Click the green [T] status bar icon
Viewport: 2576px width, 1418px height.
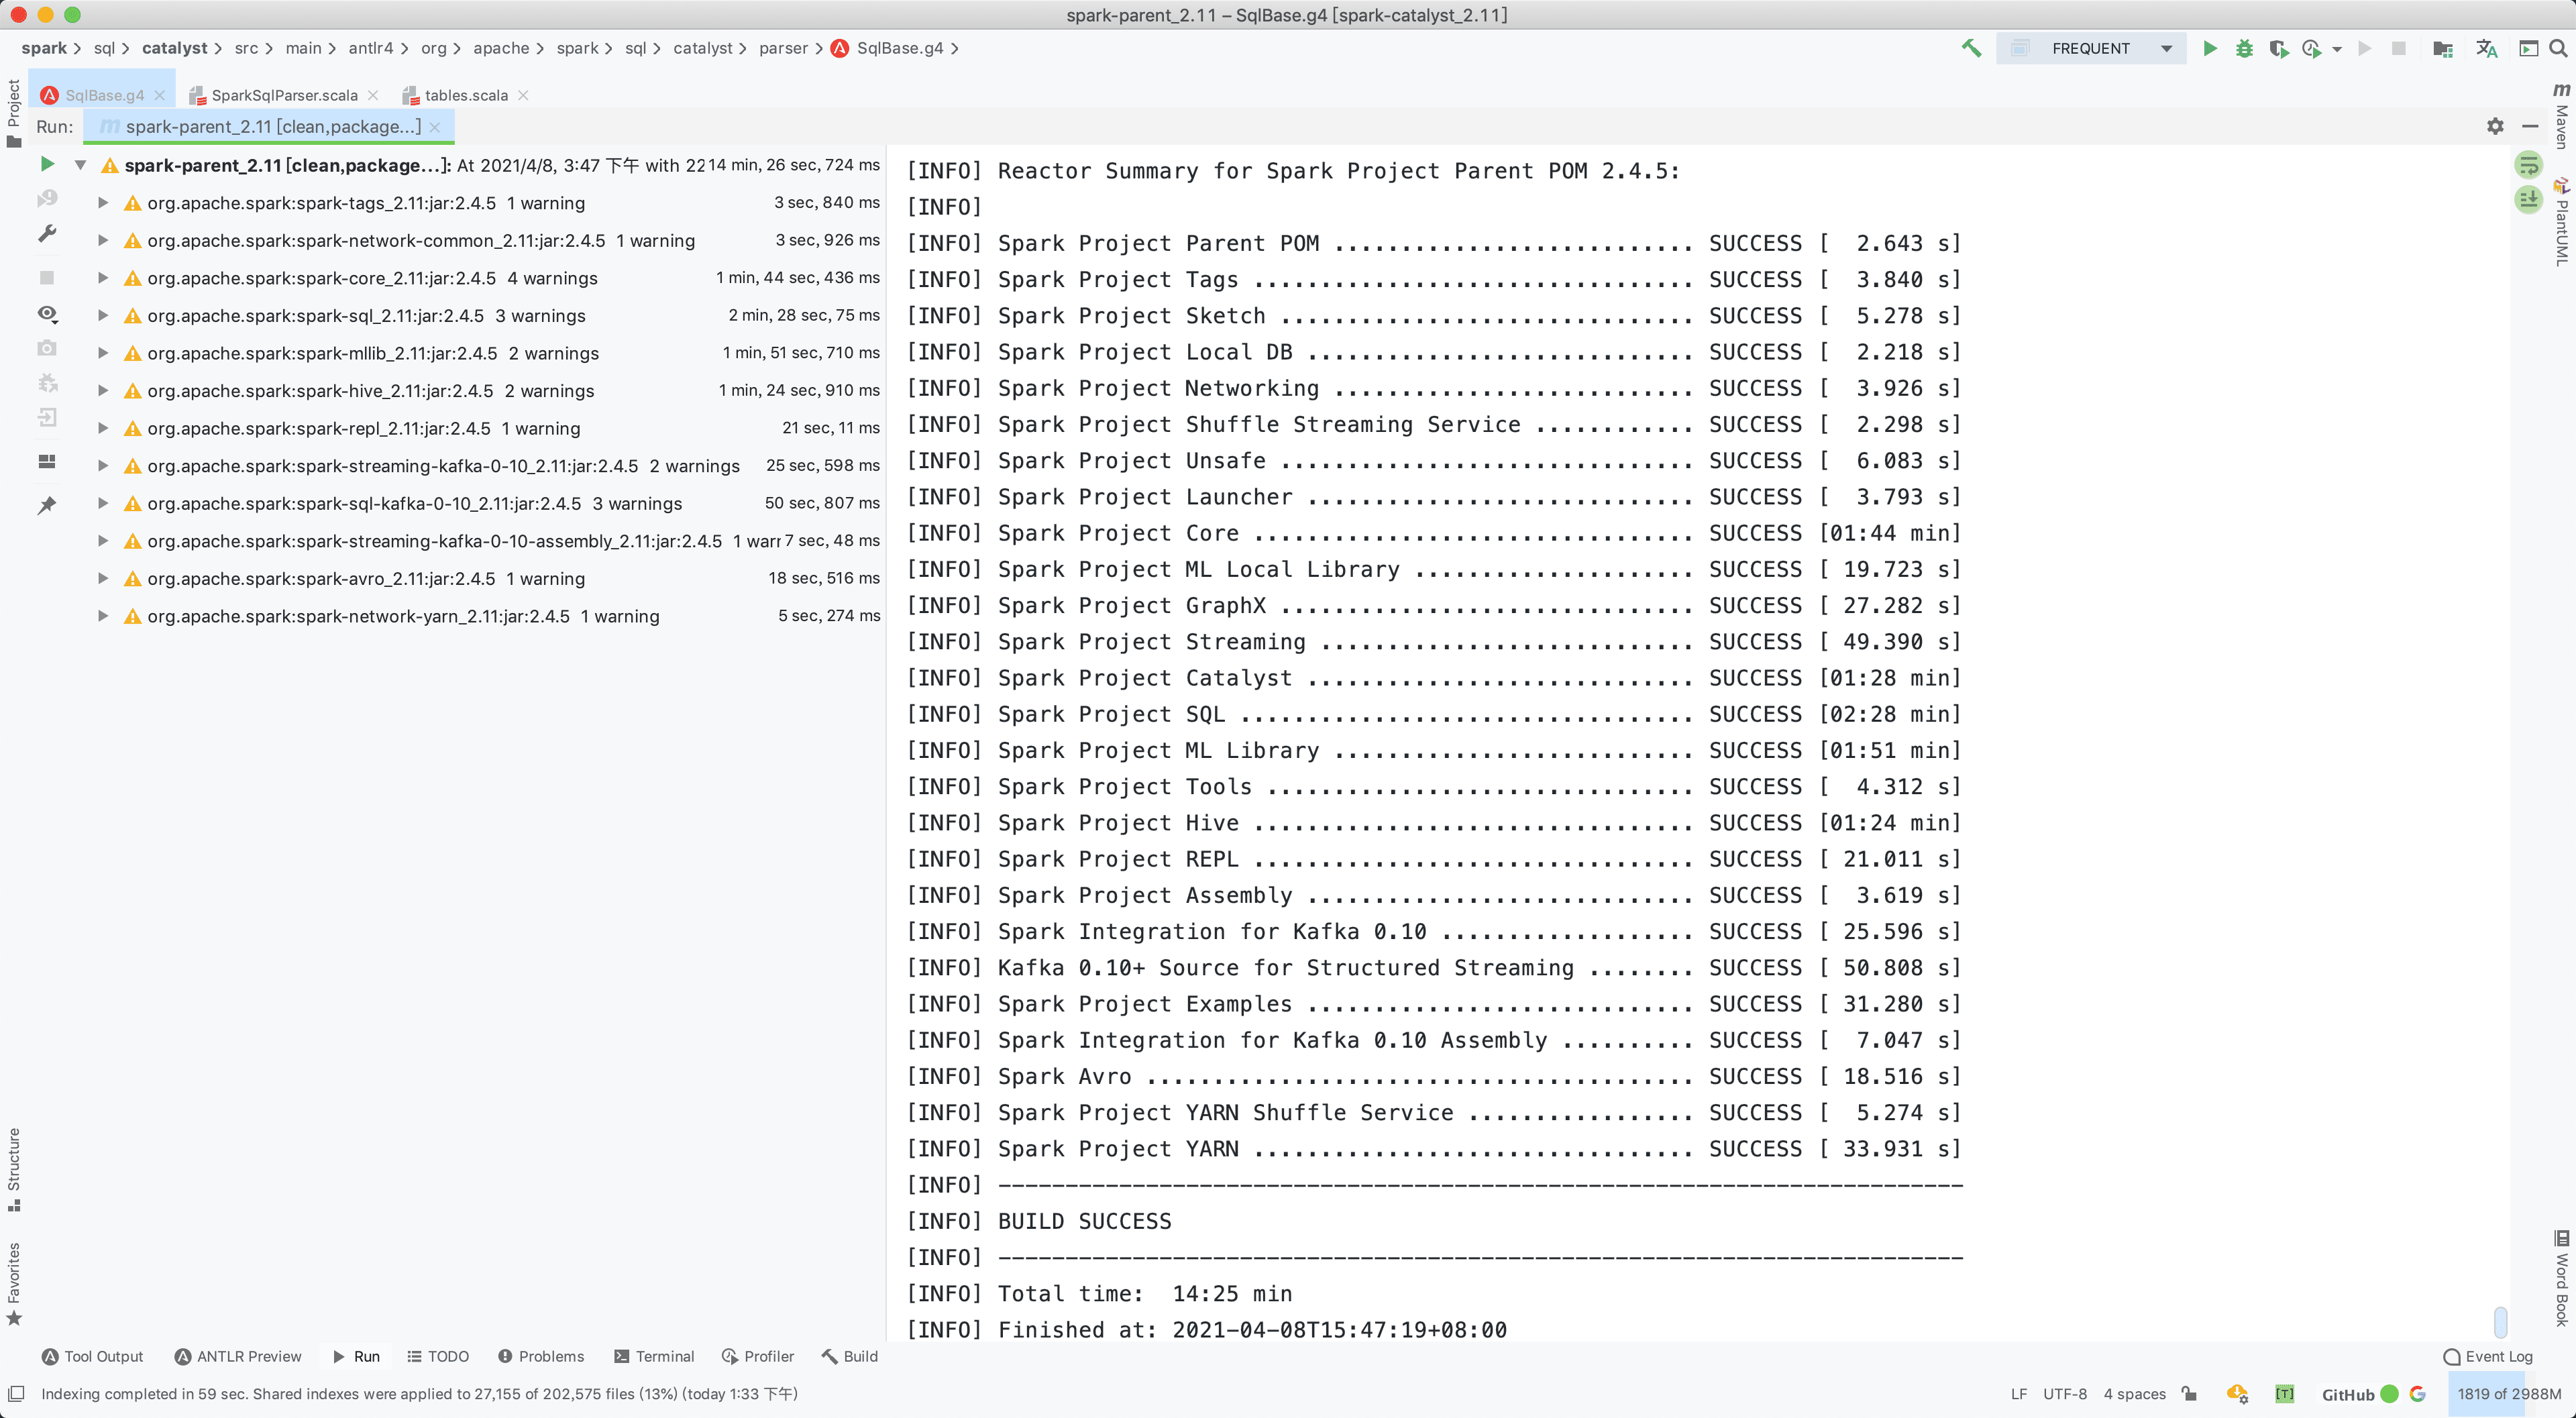[2284, 1393]
